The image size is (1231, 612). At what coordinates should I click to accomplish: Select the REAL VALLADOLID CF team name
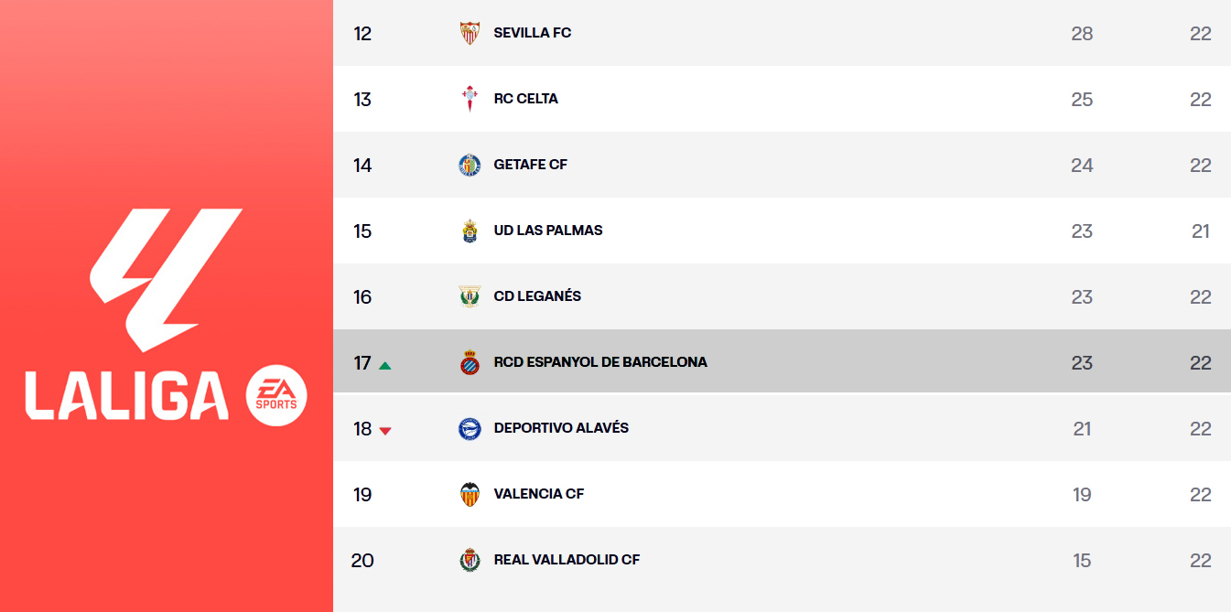click(x=567, y=560)
